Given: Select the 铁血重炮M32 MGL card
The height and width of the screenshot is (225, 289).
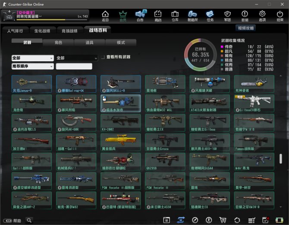Looking at the screenshot, I should coord(165,103).
